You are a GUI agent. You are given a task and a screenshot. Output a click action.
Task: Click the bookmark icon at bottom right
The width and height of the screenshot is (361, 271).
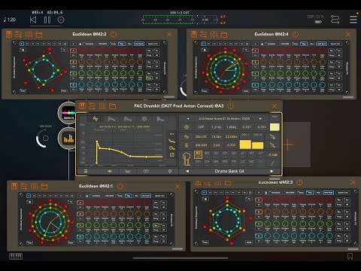pos(350,256)
